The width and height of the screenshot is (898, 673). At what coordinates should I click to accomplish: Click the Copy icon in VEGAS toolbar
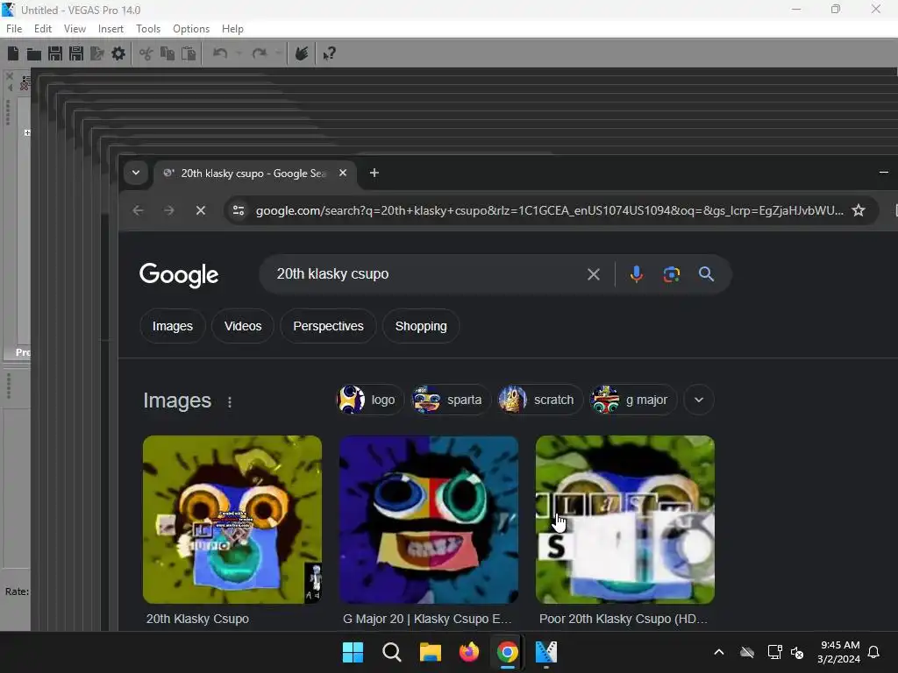pyautogui.click(x=167, y=53)
